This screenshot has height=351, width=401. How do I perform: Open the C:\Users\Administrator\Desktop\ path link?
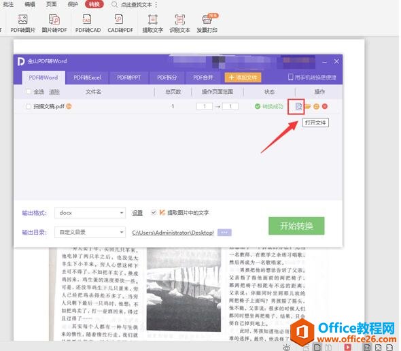point(173,233)
